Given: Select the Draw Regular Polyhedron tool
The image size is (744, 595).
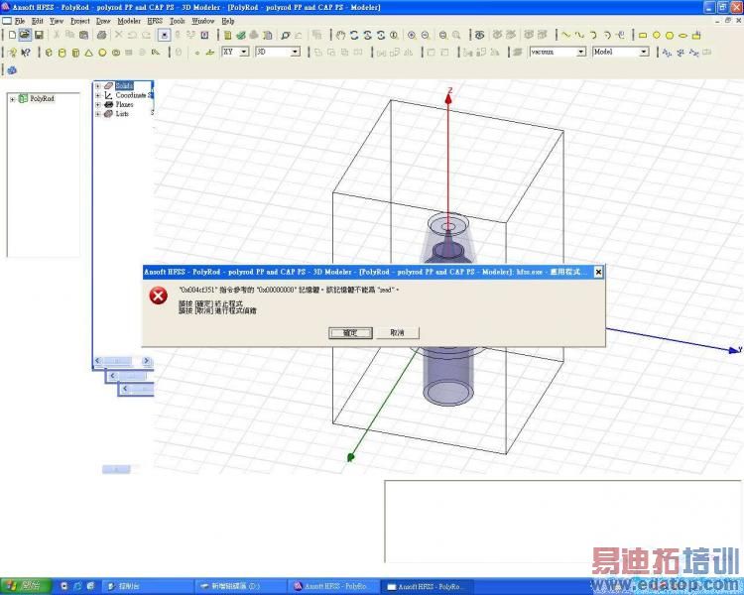Looking at the screenshot, I should pos(75,53).
